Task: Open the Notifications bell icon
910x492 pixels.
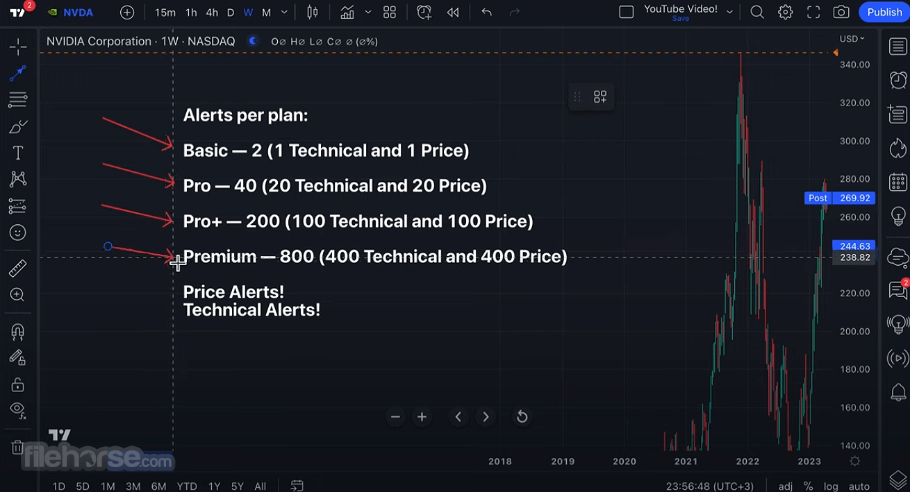Action: click(897, 393)
